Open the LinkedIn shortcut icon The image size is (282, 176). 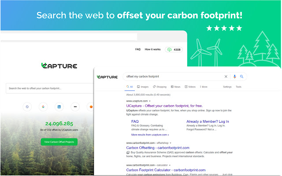pos(59,107)
